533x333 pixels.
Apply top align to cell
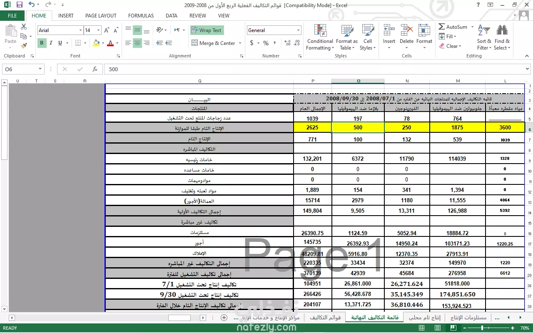[x=128, y=30]
